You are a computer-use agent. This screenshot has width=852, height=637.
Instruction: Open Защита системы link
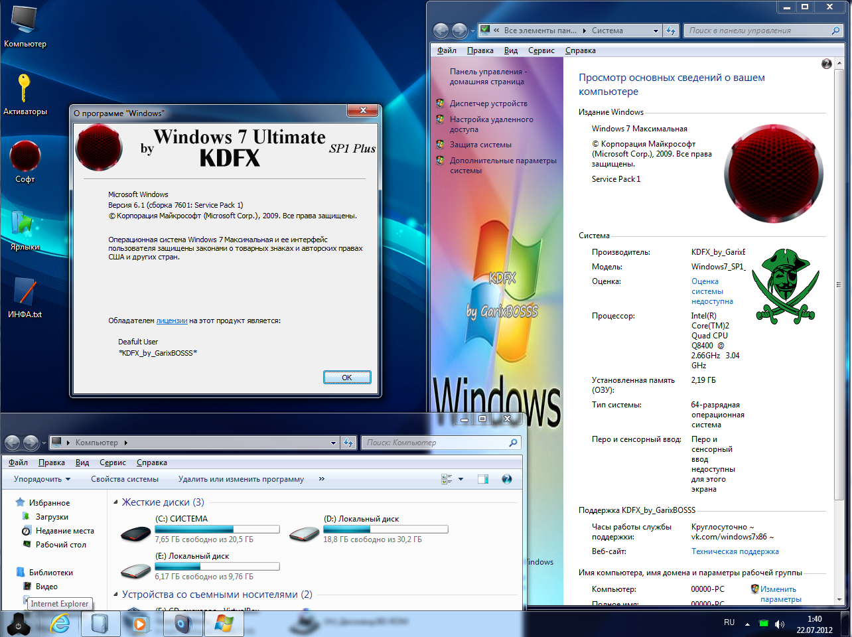click(480, 145)
